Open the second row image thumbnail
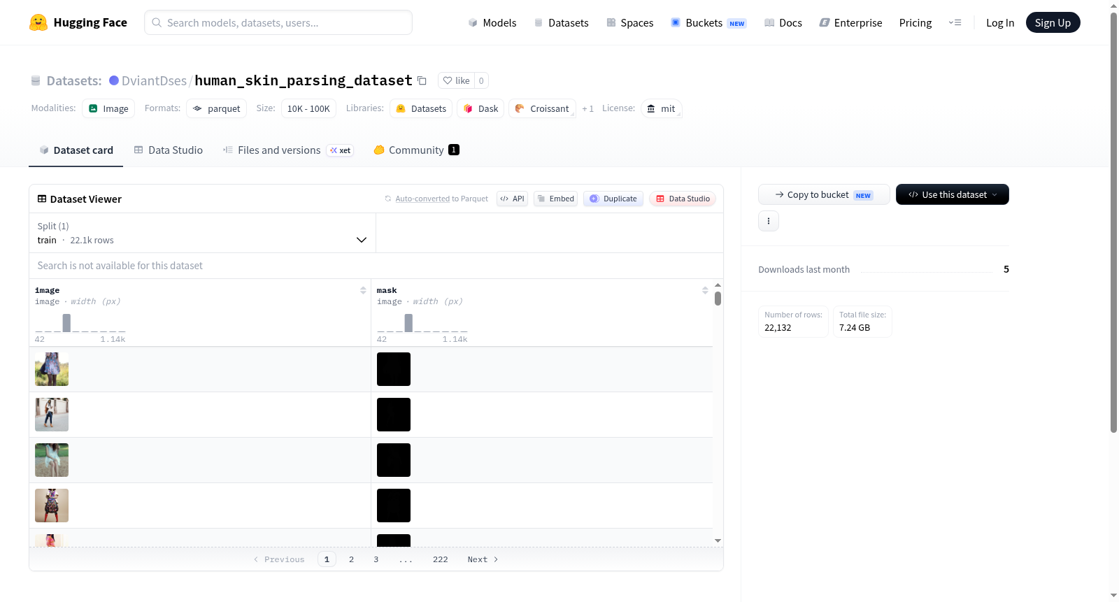Viewport: 1119px width, 602px height. (52, 415)
